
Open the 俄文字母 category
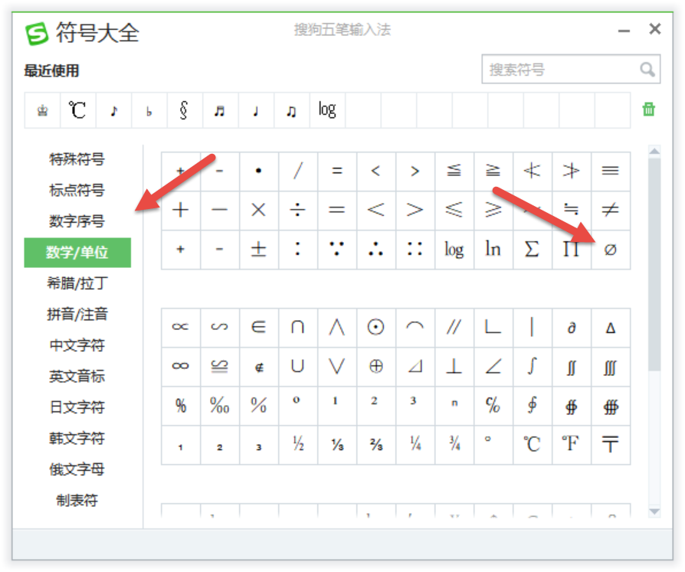pyautogui.click(x=77, y=469)
